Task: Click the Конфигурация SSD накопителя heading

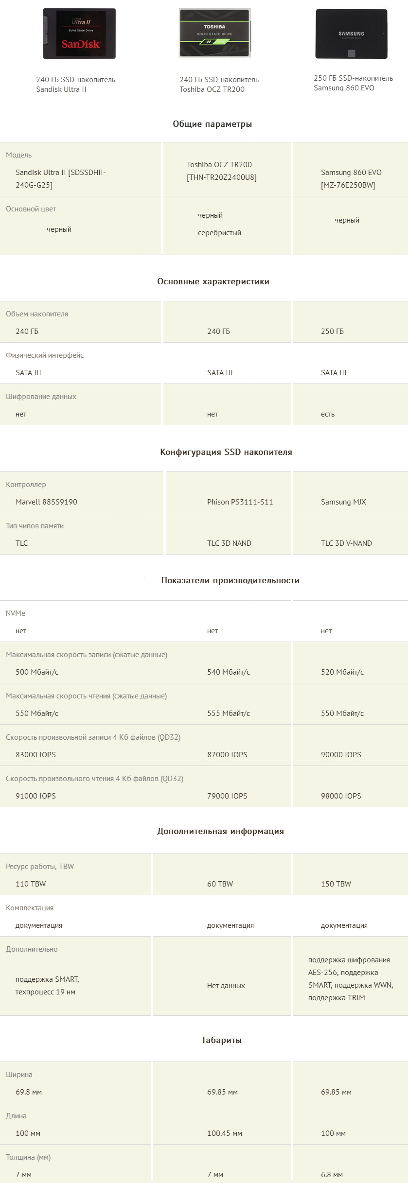Action: 226,452
